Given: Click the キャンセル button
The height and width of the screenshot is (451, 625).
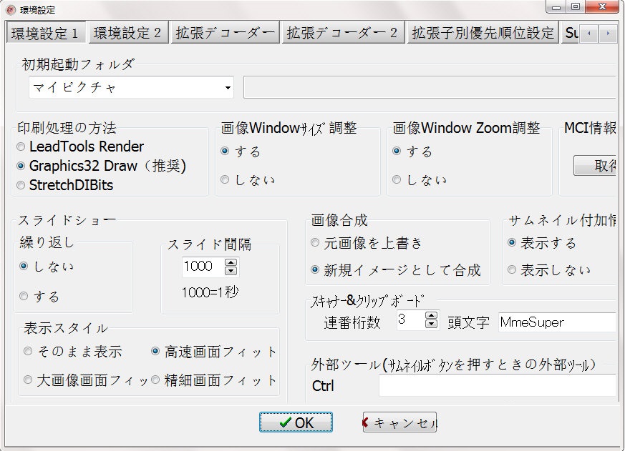Looking at the screenshot, I should tap(399, 422).
